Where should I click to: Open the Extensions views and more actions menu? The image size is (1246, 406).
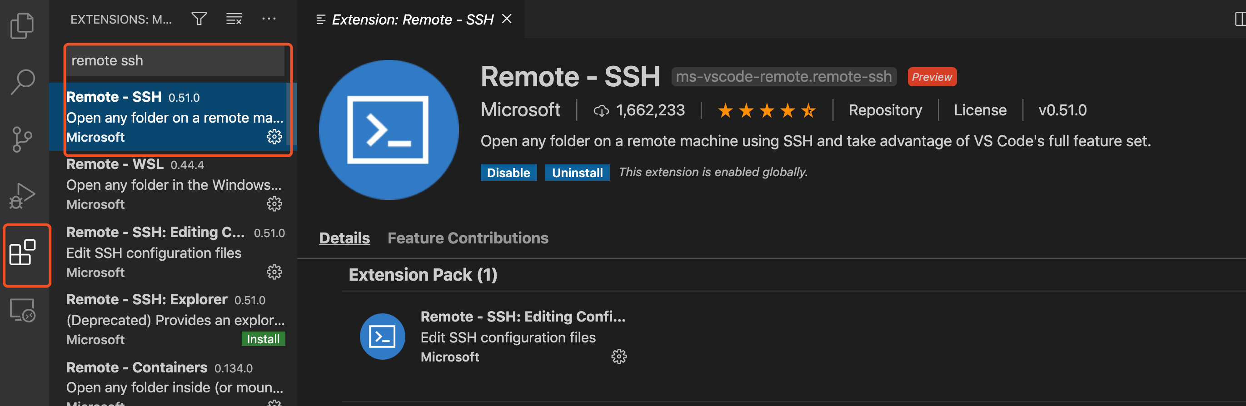click(x=269, y=19)
